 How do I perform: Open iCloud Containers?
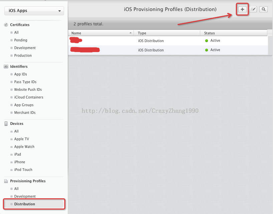29,97
